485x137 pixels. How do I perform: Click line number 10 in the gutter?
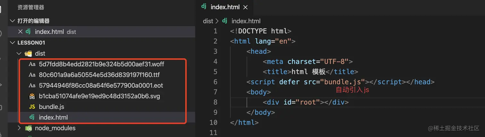[213, 122]
